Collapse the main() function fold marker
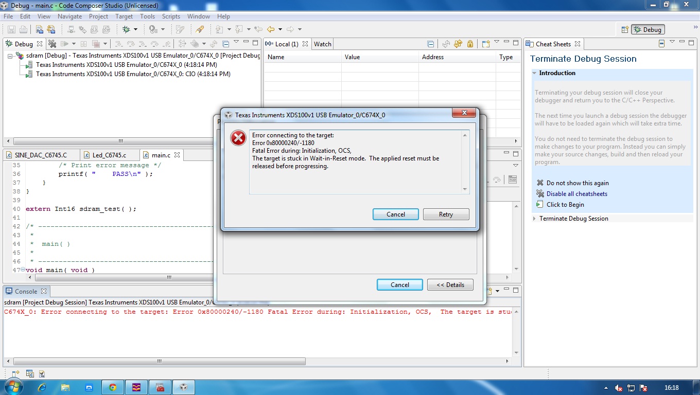700x395 pixels. (23, 270)
